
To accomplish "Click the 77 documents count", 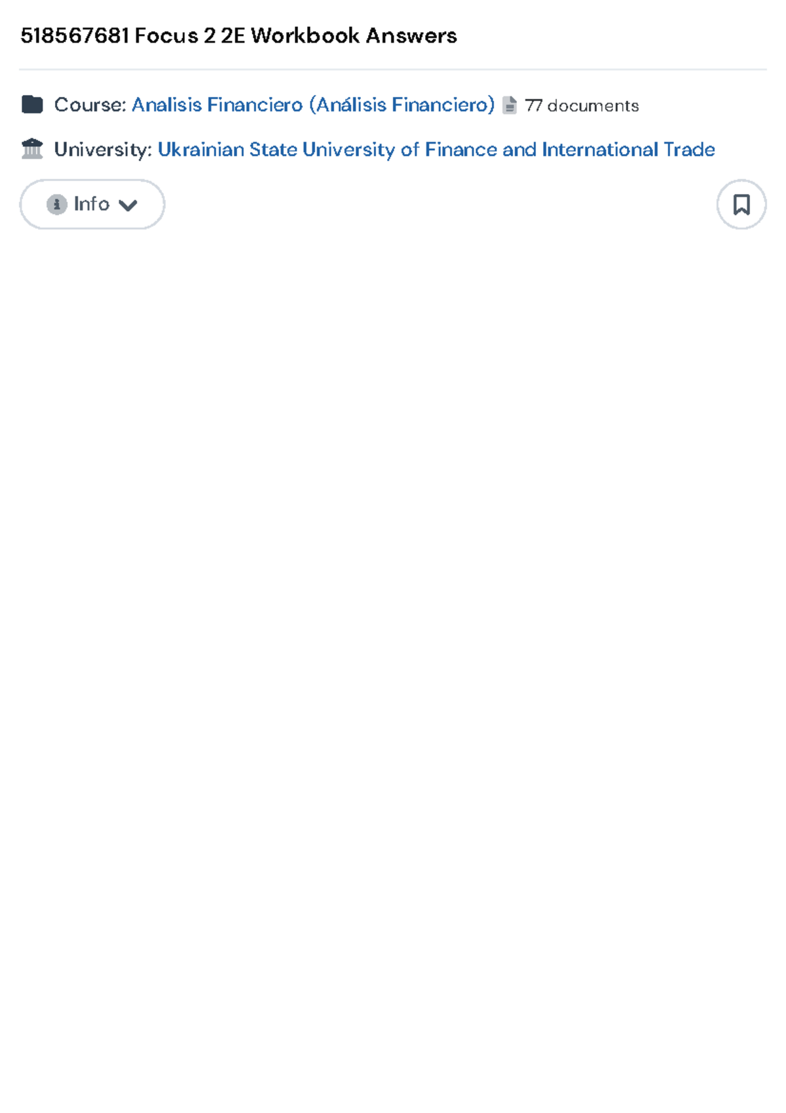I will click(x=582, y=106).
